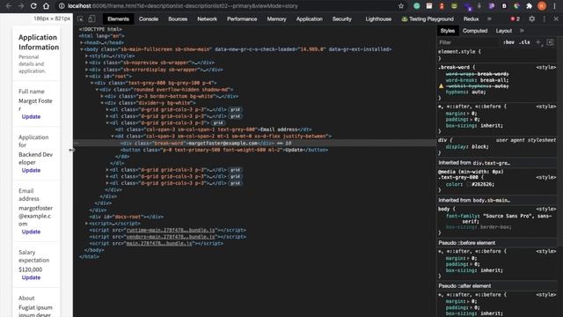The width and height of the screenshot is (563, 317).
Task: Click Update under Application for
Action: (31, 170)
